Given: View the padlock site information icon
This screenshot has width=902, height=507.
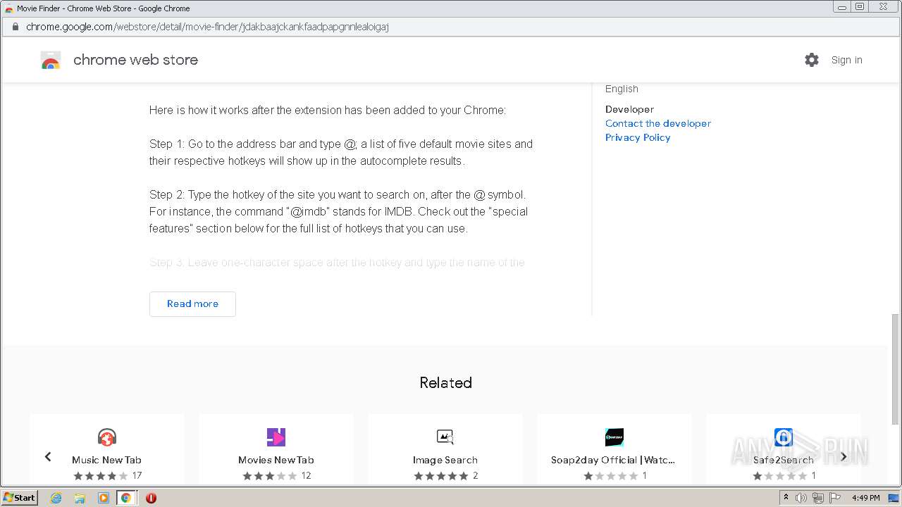Looking at the screenshot, I should 15,27.
